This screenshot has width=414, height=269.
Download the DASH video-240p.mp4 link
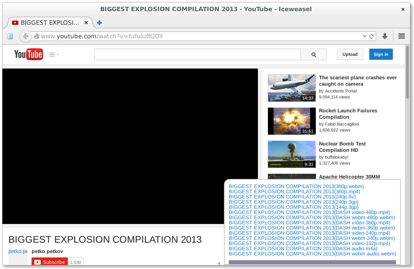click(309, 233)
